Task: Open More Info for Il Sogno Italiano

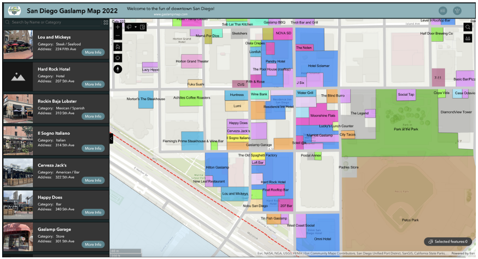Action: click(x=93, y=148)
